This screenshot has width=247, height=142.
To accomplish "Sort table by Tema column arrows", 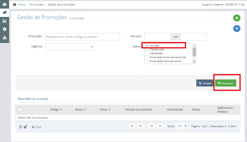I will tap(109, 109).
